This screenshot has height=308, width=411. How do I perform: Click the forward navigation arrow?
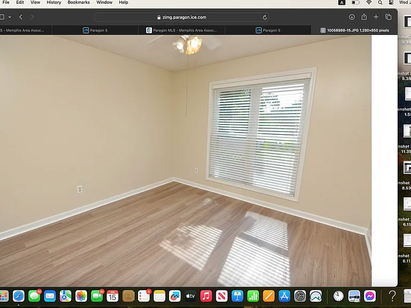click(x=32, y=17)
